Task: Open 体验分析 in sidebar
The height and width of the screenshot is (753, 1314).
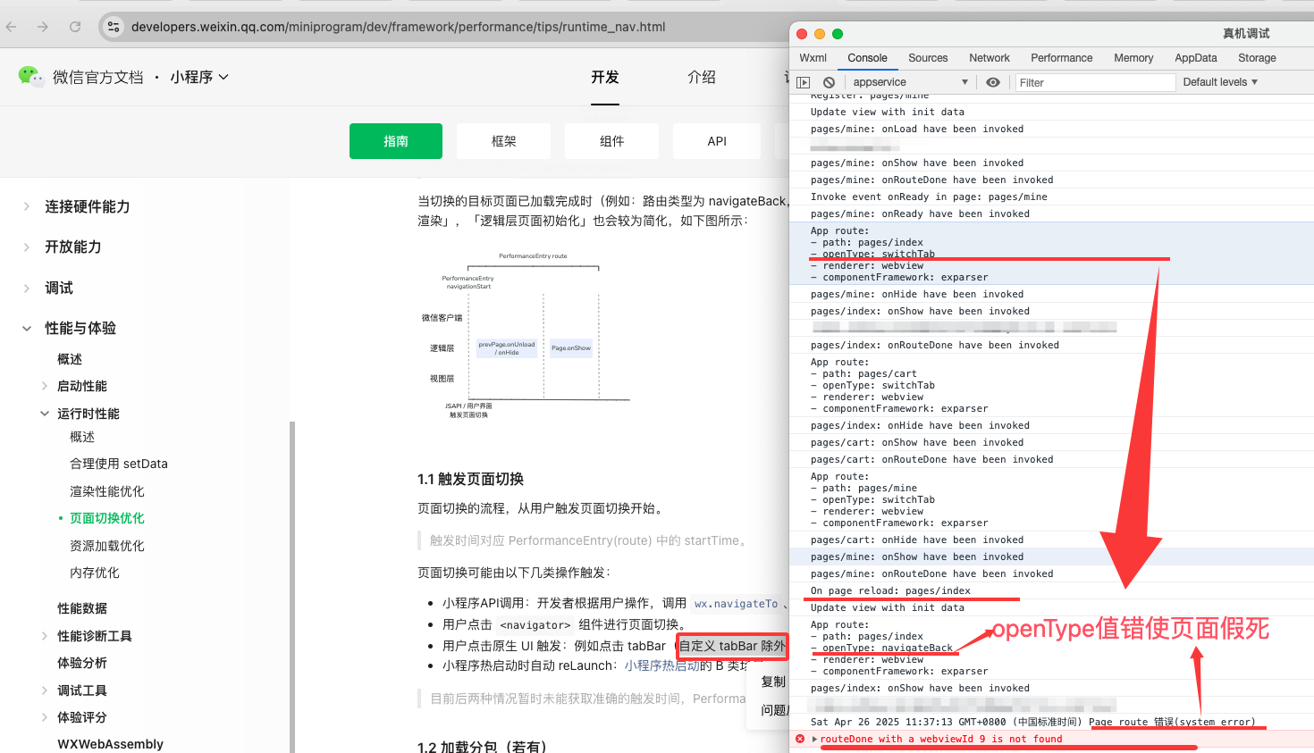Action: (x=82, y=663)
